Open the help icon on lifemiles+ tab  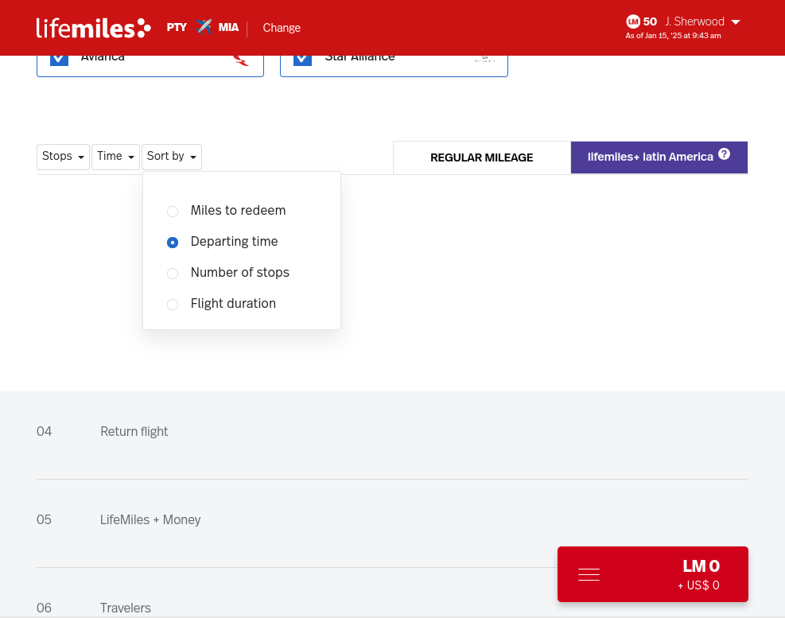point(724,154)
